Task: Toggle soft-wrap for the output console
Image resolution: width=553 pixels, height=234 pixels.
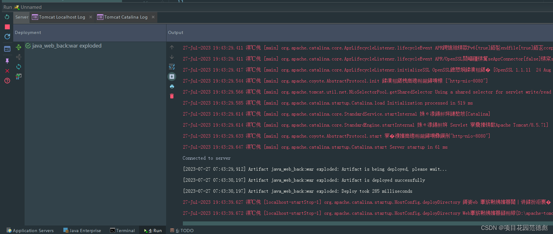Action: [172, 67]
